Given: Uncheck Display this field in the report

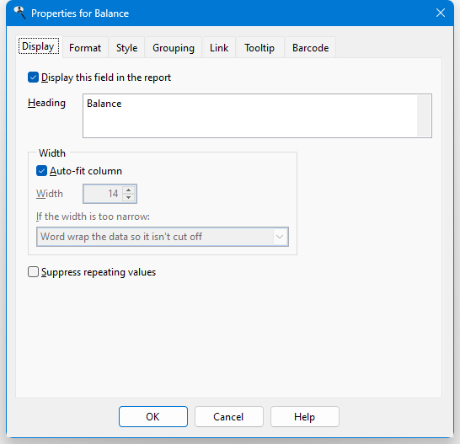Looking at the screenshot, I should (33, 78).
